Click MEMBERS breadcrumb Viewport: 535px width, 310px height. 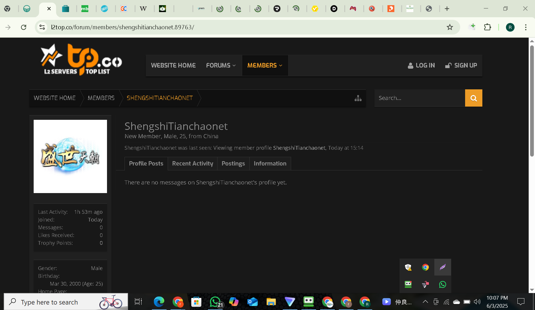pyautogui.click(x=101, y=98)
